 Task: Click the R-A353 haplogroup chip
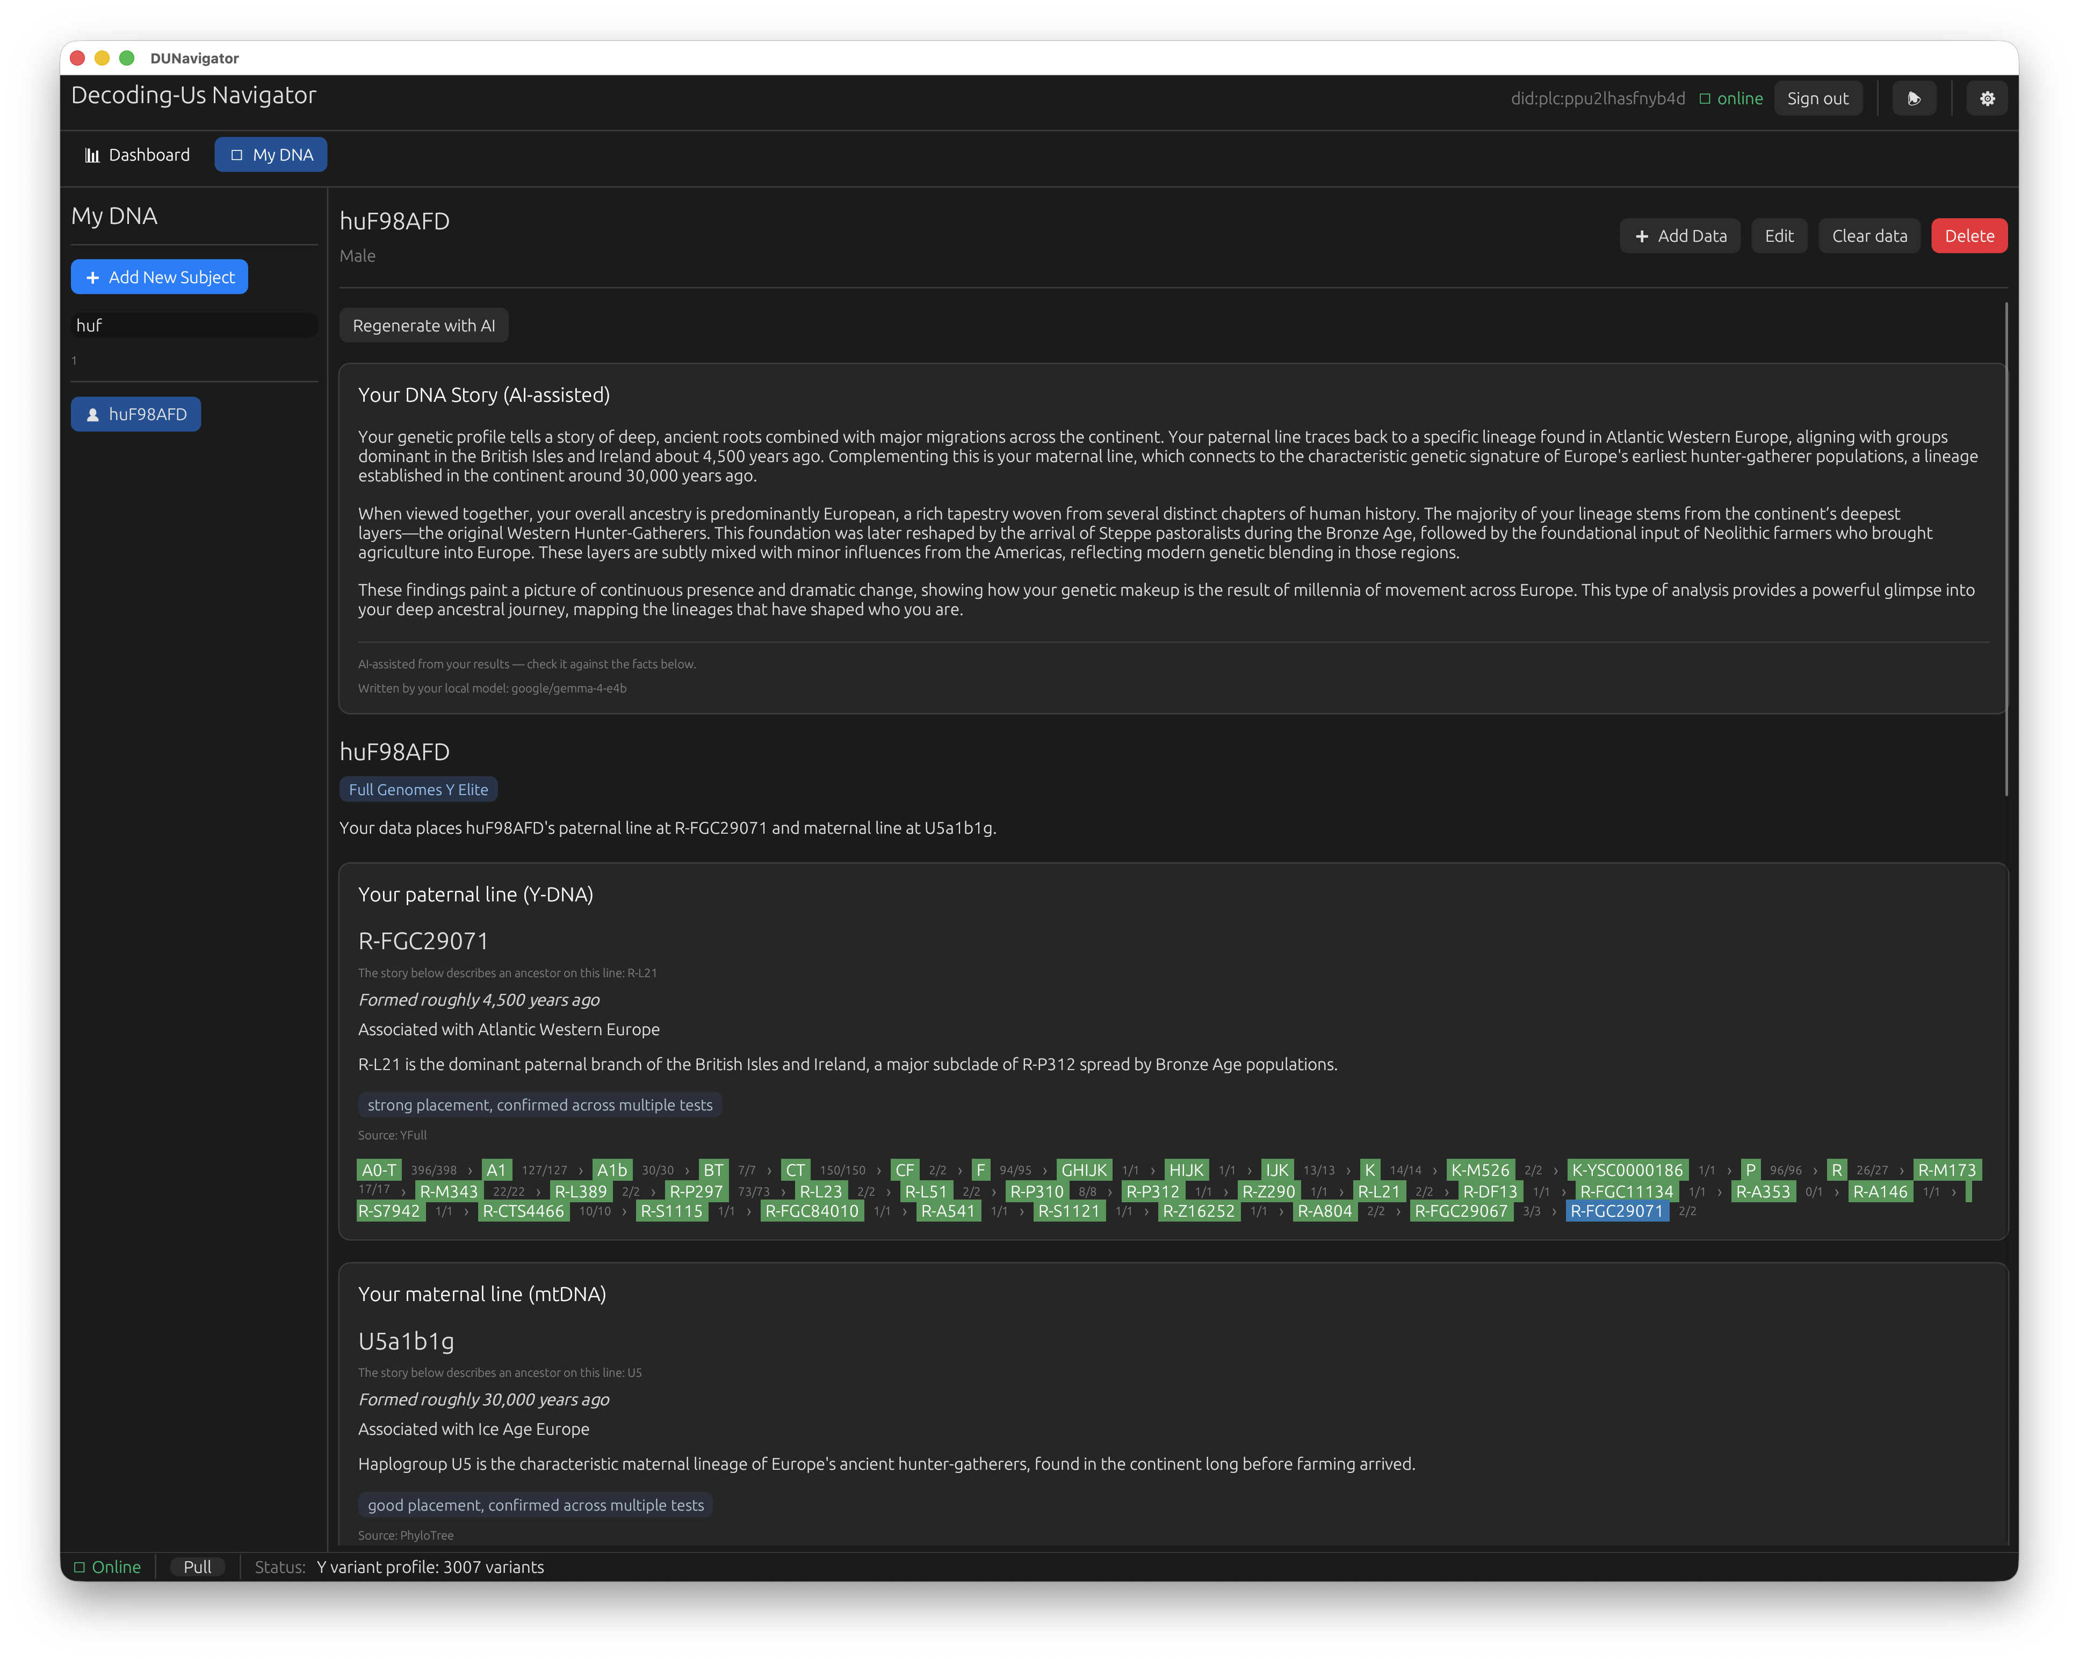[1763, 1191]
